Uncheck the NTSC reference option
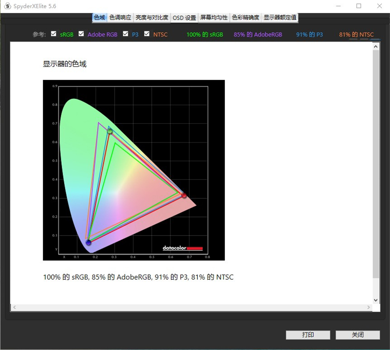390x350 pixels. click(146, 34)
